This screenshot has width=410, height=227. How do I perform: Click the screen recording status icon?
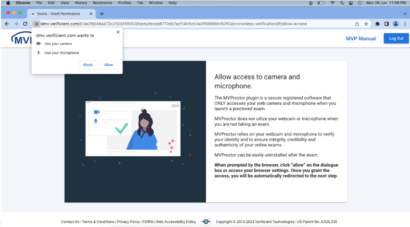(x=311, y=3)
